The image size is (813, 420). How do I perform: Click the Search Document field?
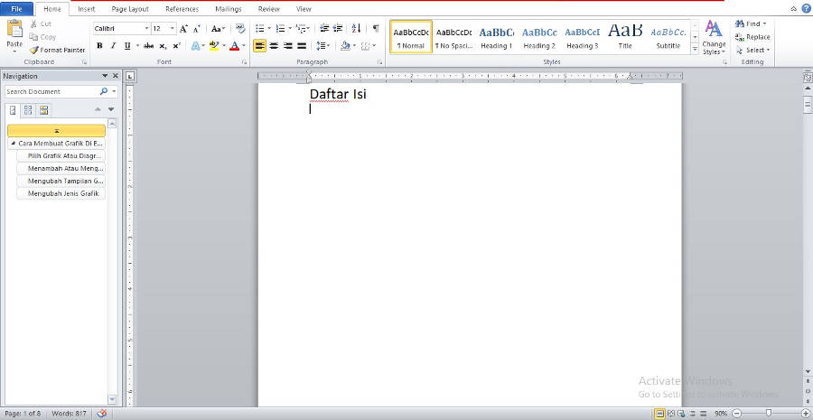click(x=51, y=91)
